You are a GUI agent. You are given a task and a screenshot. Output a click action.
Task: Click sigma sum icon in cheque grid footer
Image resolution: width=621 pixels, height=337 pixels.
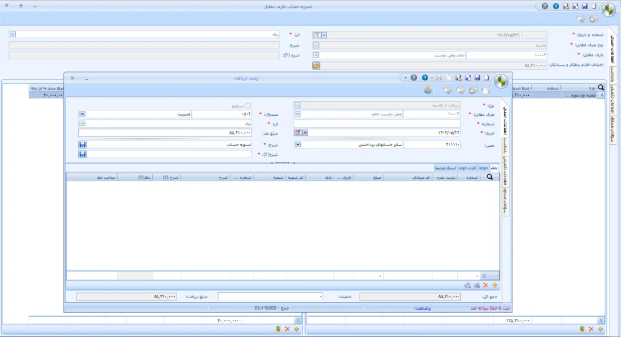pyautogui.click(x=485, y=276)
